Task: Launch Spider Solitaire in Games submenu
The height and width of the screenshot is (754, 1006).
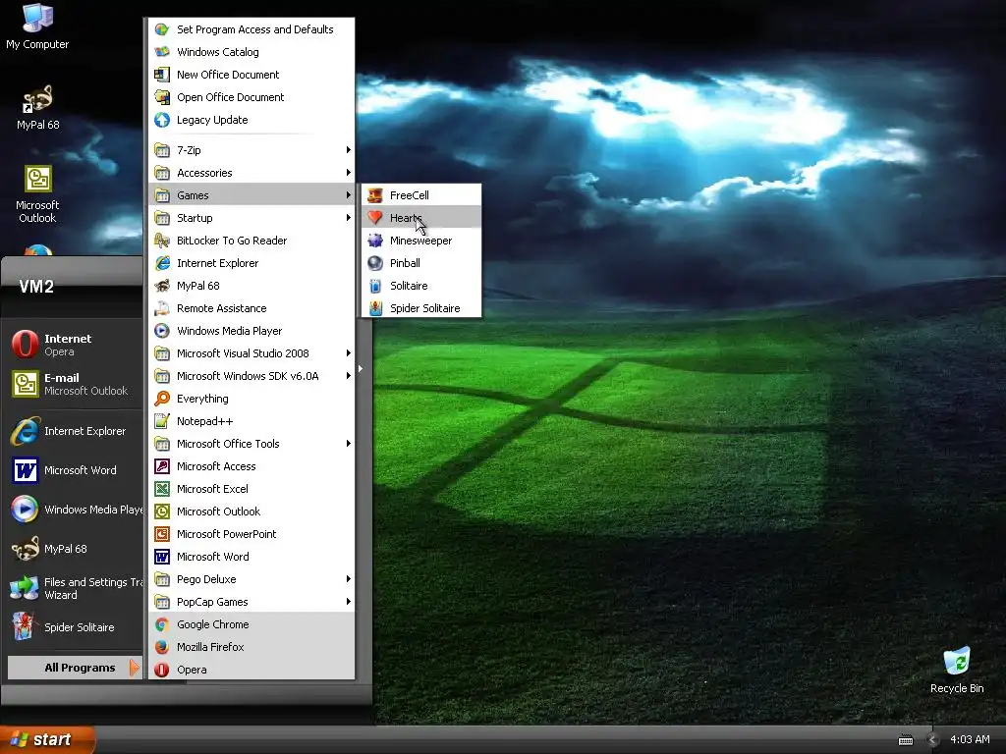Action: pos(421,308)
